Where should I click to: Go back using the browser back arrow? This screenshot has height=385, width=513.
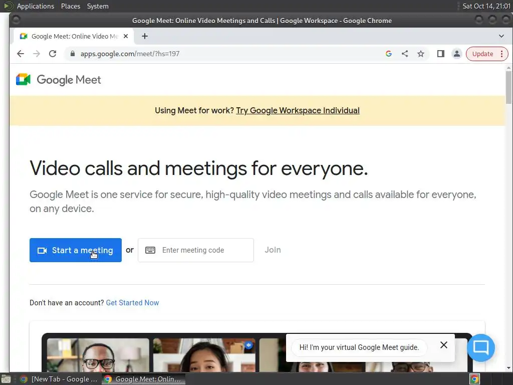click(x=20, y=54)
